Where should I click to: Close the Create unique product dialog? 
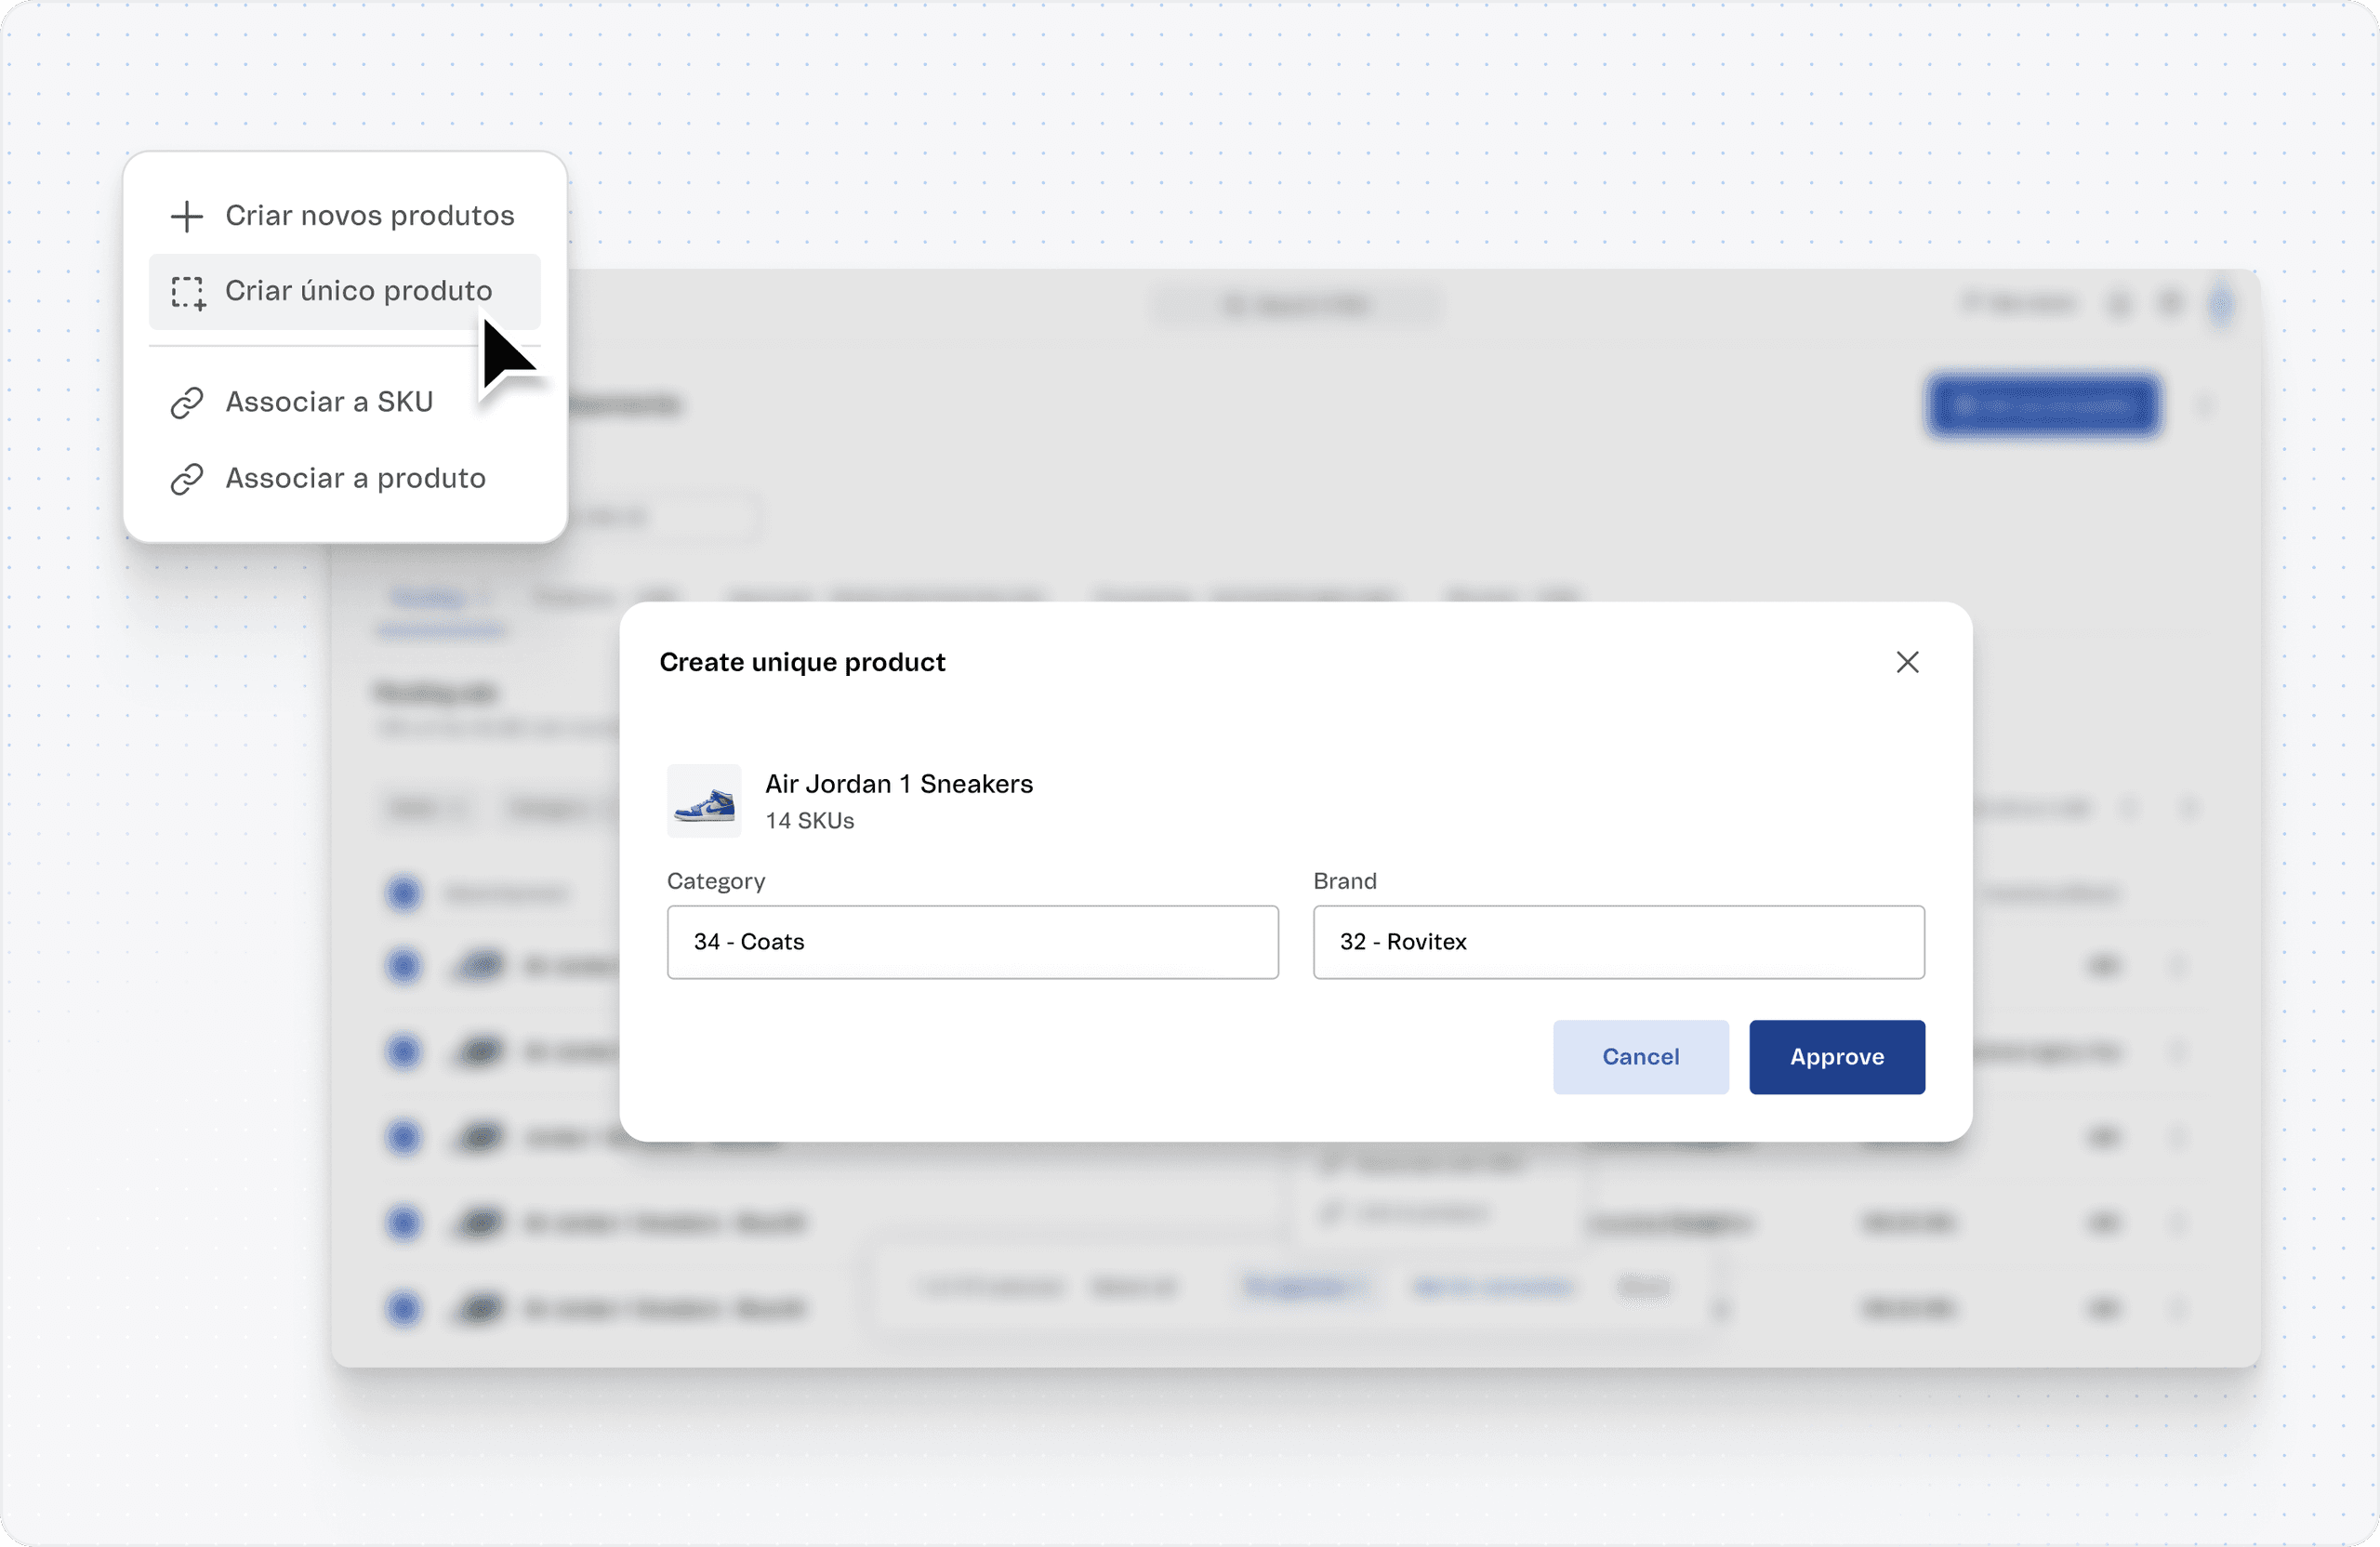(1907, 662)
